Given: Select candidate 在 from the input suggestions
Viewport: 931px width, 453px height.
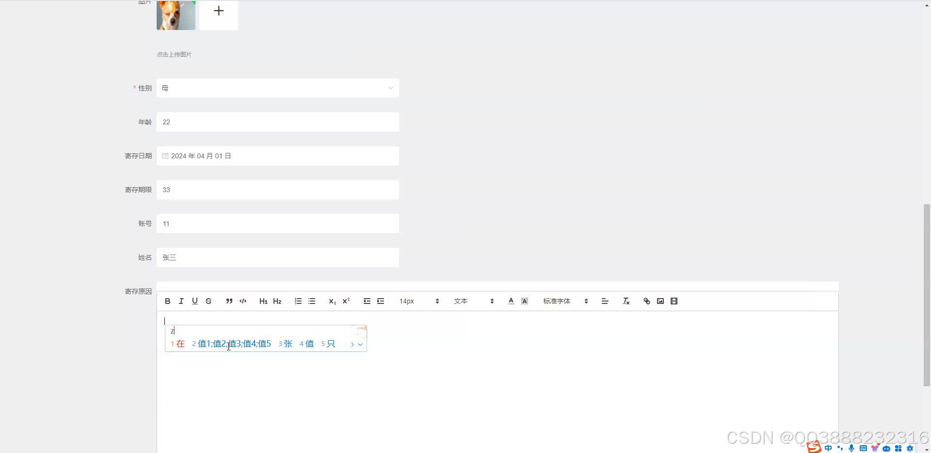Looking at the screenshot, I should [180, 344].
